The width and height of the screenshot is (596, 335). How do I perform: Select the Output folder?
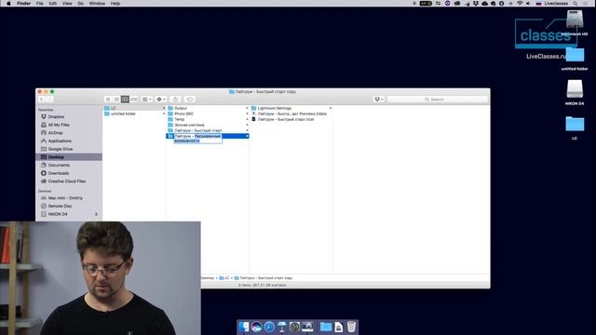[x=208, y=108]
